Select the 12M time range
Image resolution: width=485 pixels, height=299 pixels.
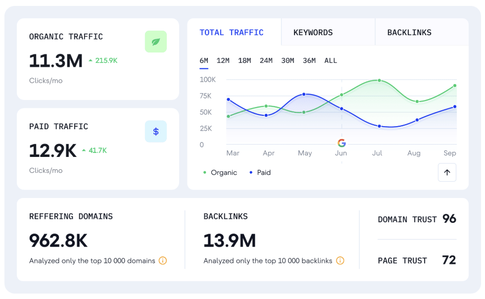coord(223,61)
